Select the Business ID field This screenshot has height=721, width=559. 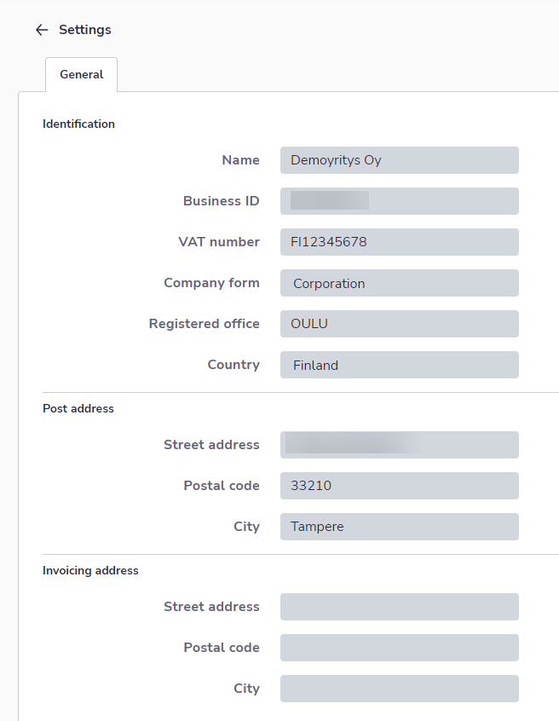click(x=399, y=201)
